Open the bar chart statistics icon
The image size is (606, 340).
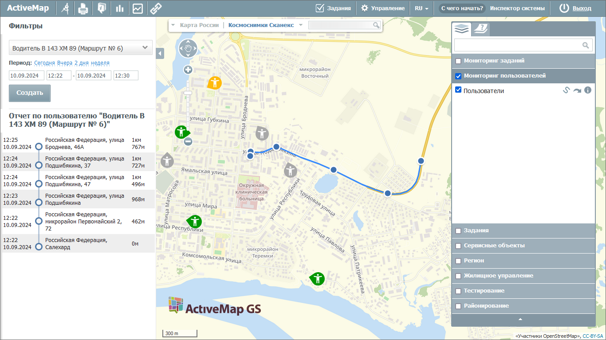pos(119,8)
